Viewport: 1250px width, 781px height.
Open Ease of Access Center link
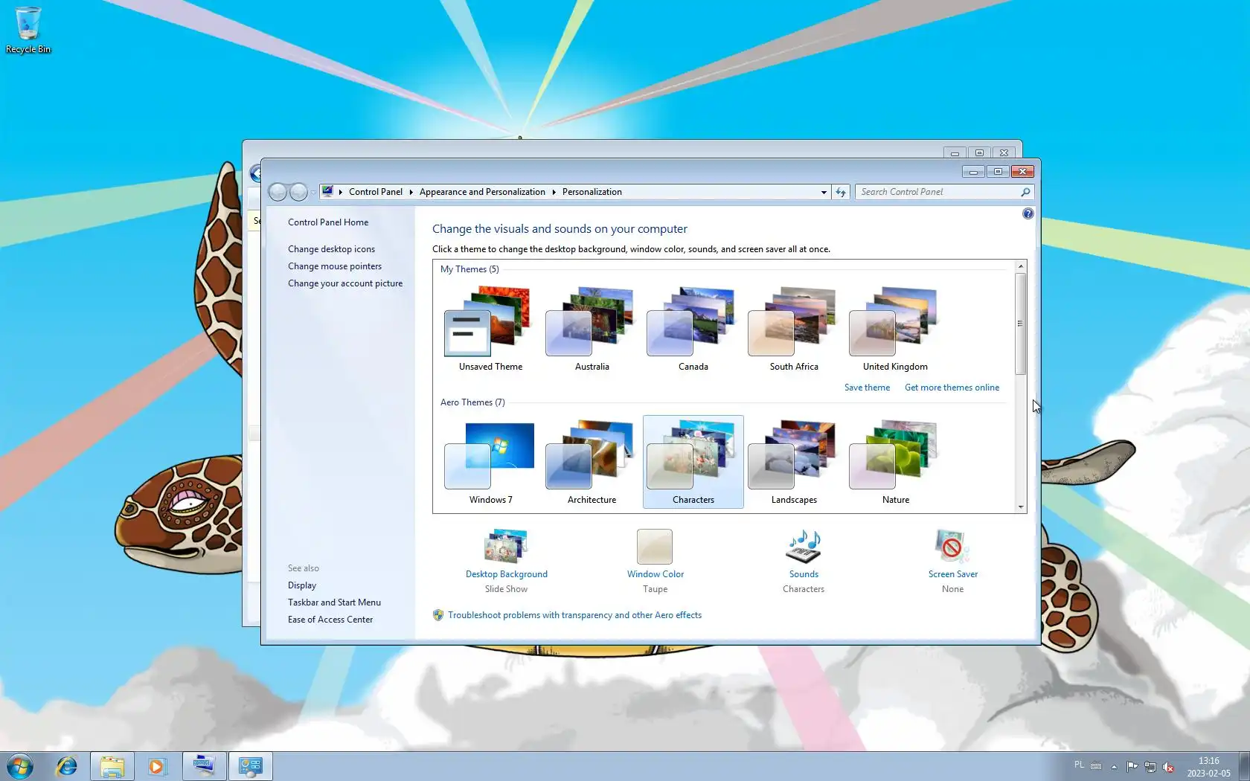(x=330, y=620)
